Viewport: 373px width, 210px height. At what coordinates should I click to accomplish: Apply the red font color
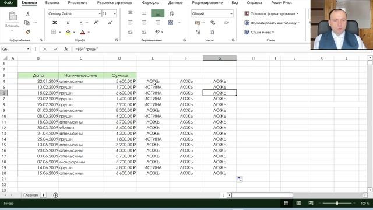(x=83, y=32)
